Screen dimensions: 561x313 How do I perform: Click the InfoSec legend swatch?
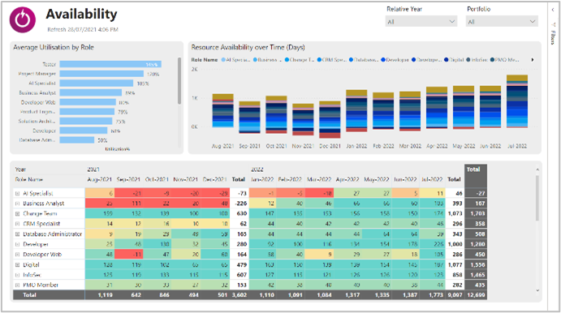pyautogui.click(x=468, y=60)
